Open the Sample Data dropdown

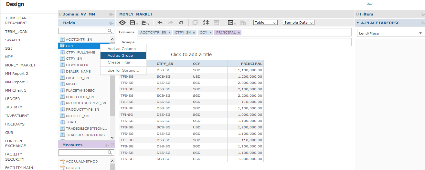coord(298,23)
